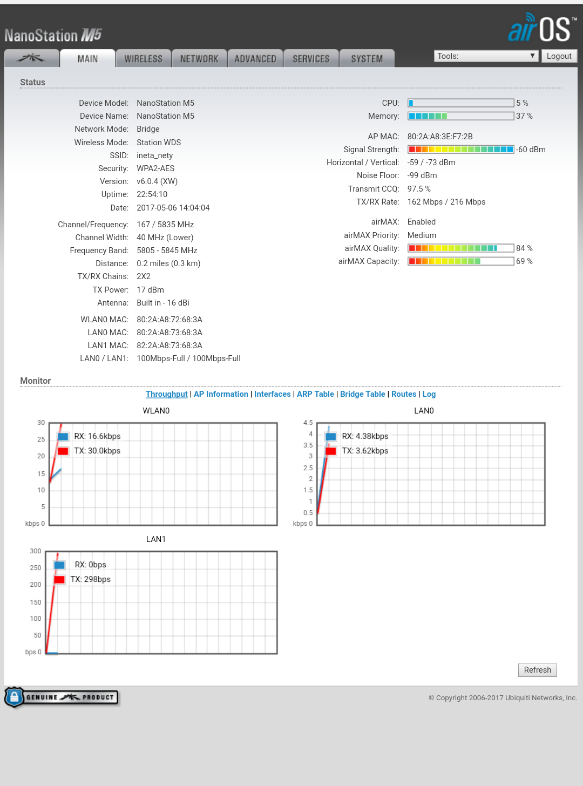Select the SERVICES tab

coord(311,58)
